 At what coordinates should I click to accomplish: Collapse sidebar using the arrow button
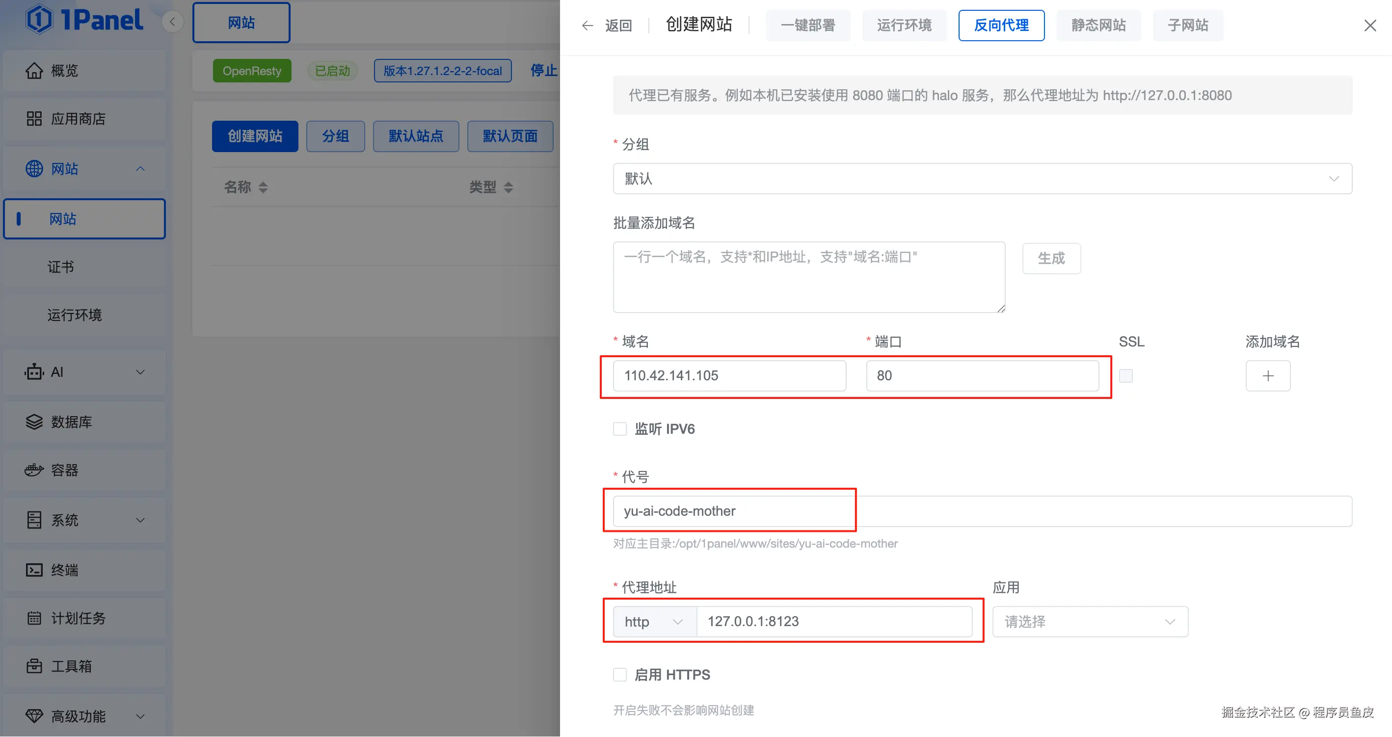[x=172, y=22]
